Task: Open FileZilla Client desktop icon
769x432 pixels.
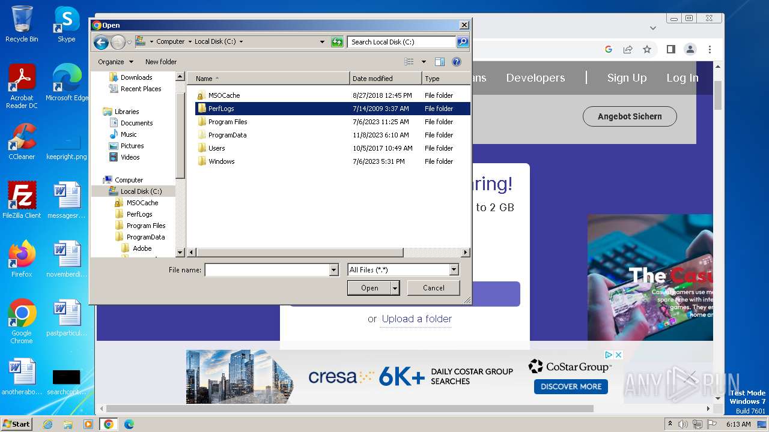Action: click(x=22, y=200)
